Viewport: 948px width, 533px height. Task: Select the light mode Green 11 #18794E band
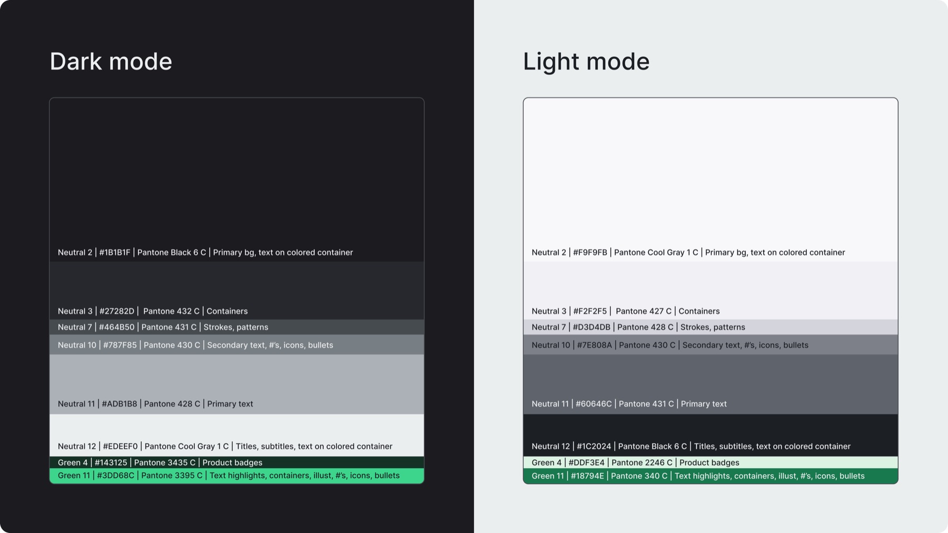click(710, 476)
